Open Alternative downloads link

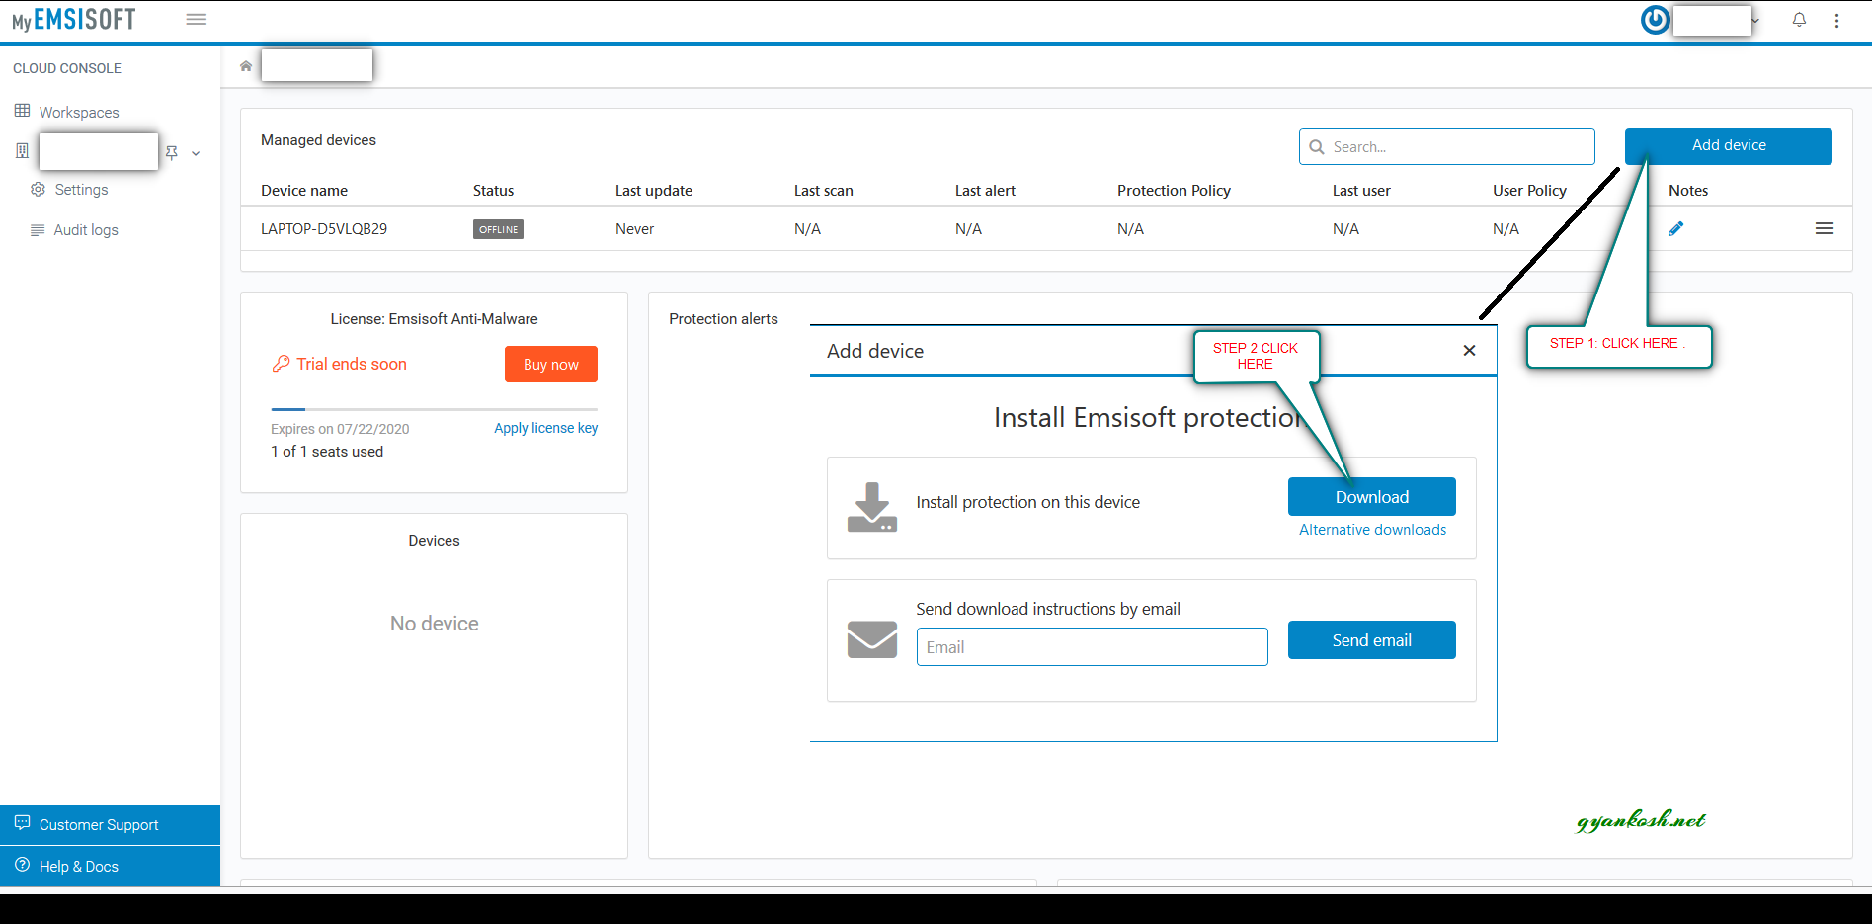(1372, 530)
